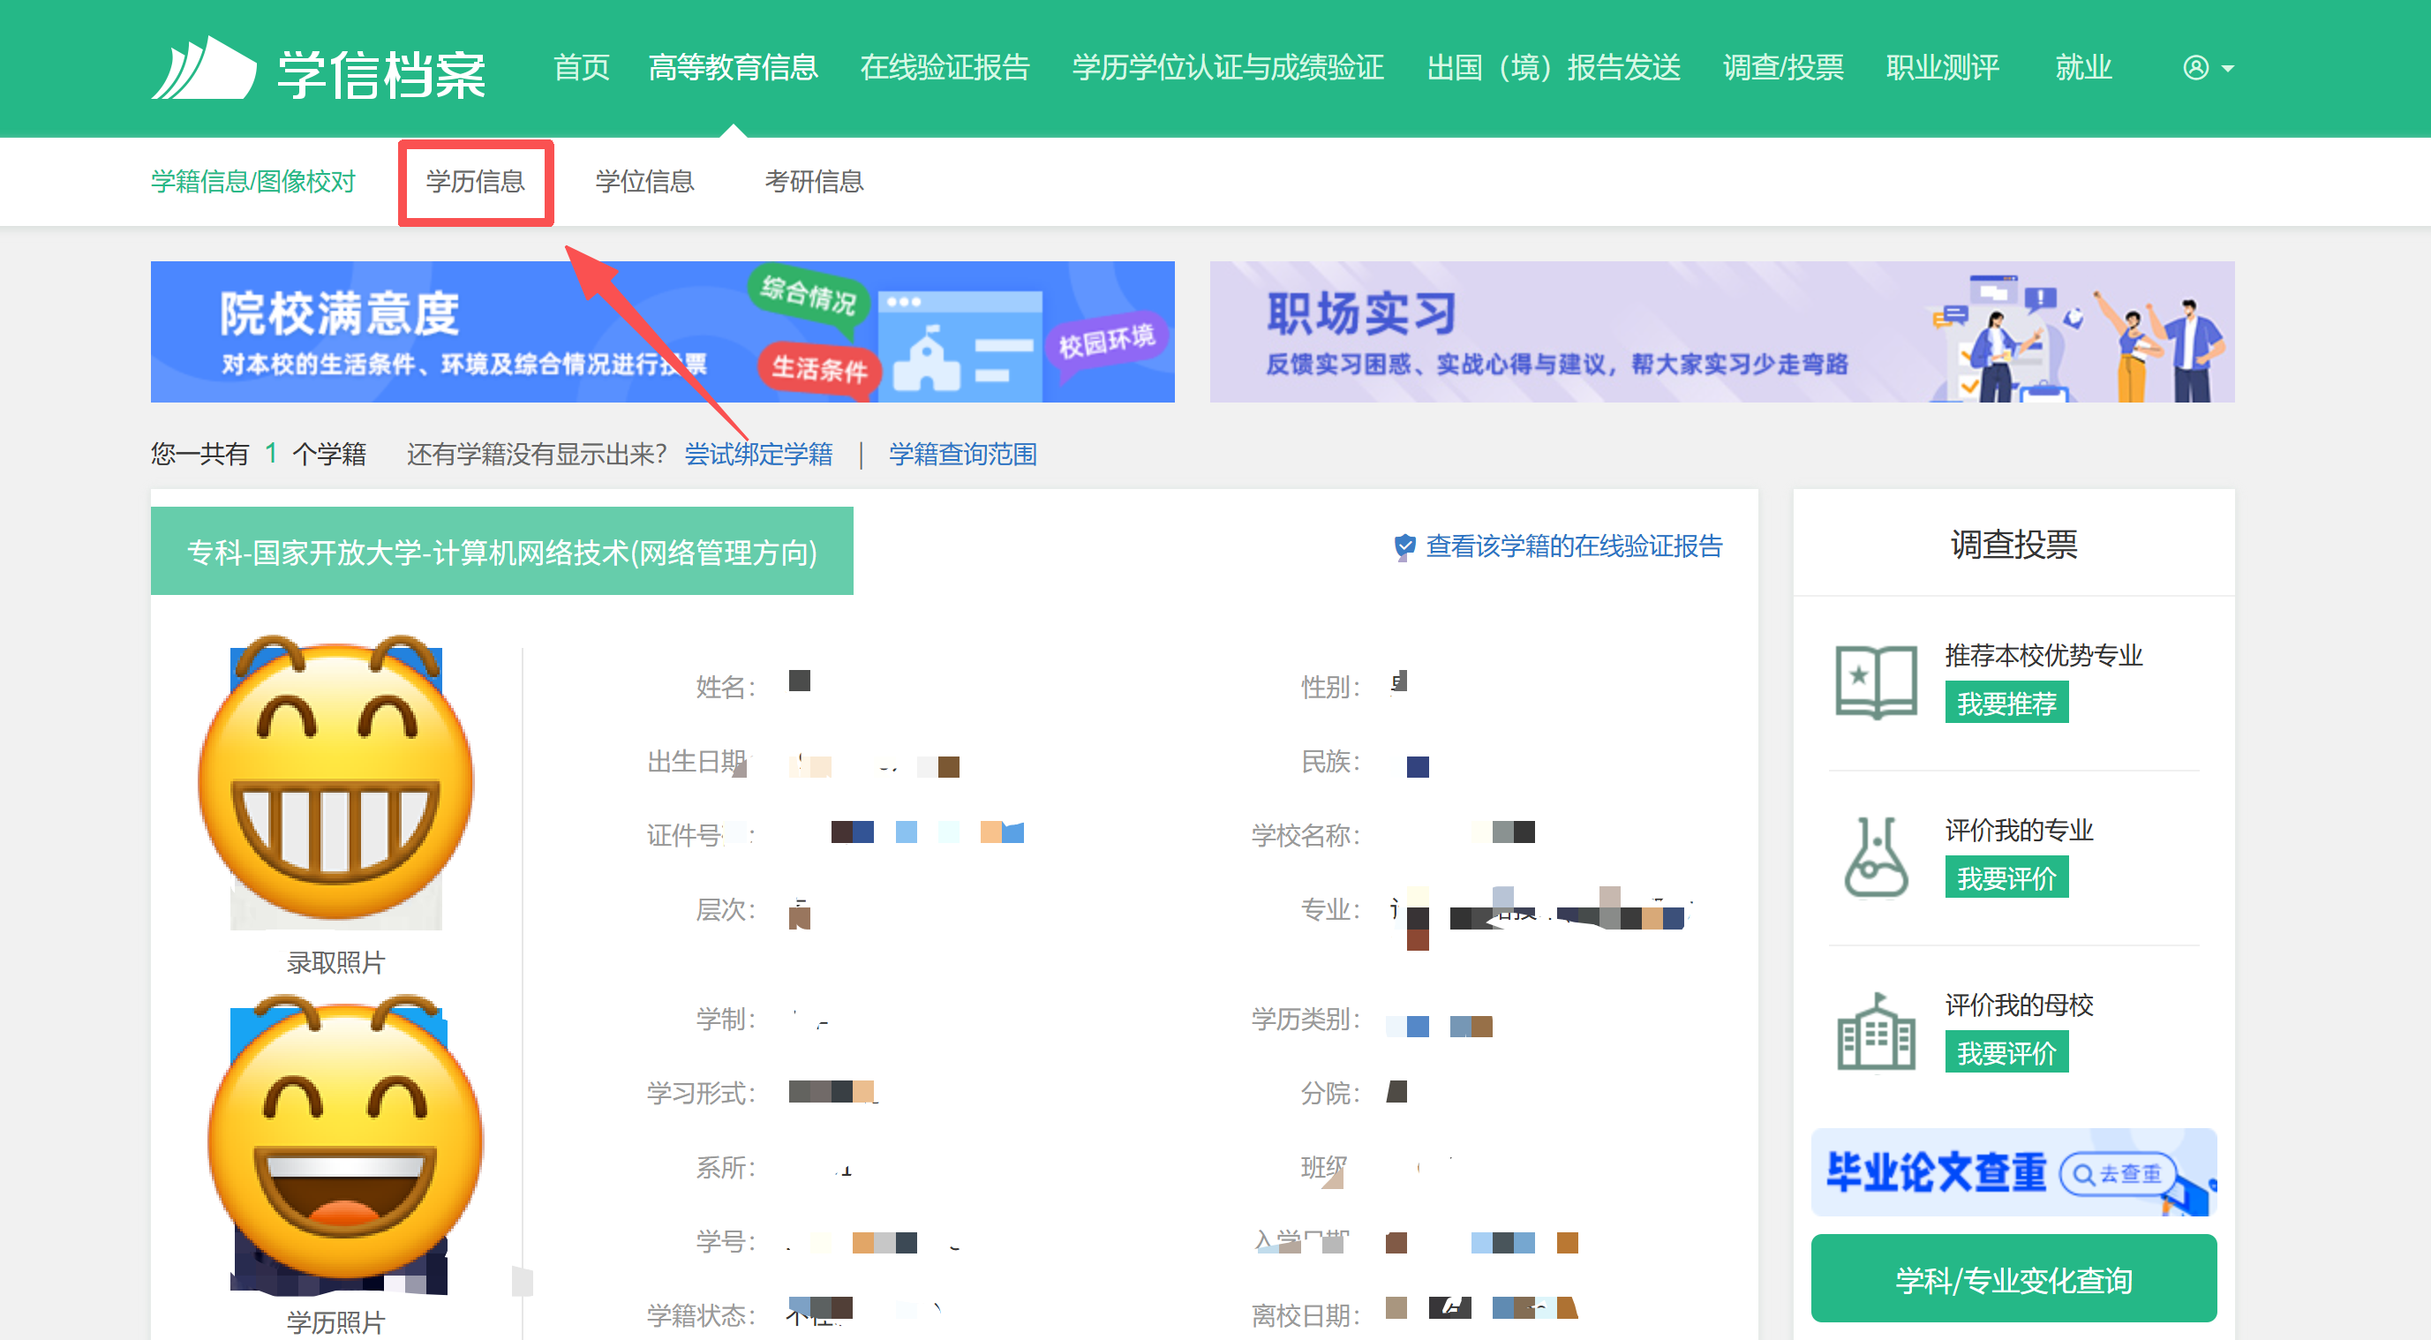Screen dimensions: 2431x1340
Task: Open the user account avatar menu
Action: (x=2208, y=68)
